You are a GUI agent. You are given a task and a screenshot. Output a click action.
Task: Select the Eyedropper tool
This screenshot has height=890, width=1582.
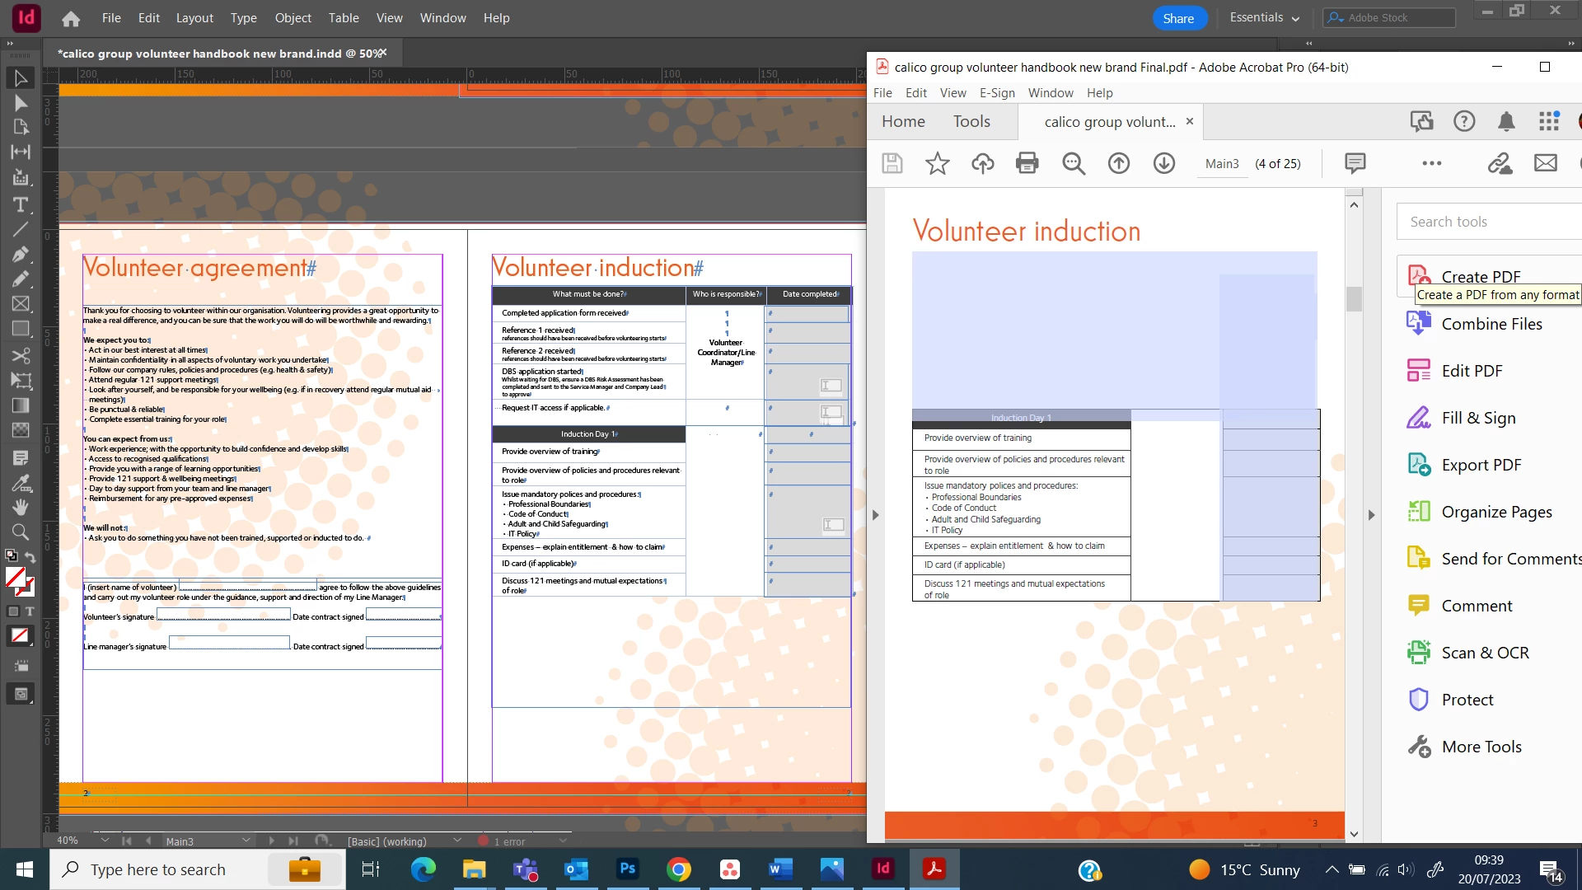(21, 483)
